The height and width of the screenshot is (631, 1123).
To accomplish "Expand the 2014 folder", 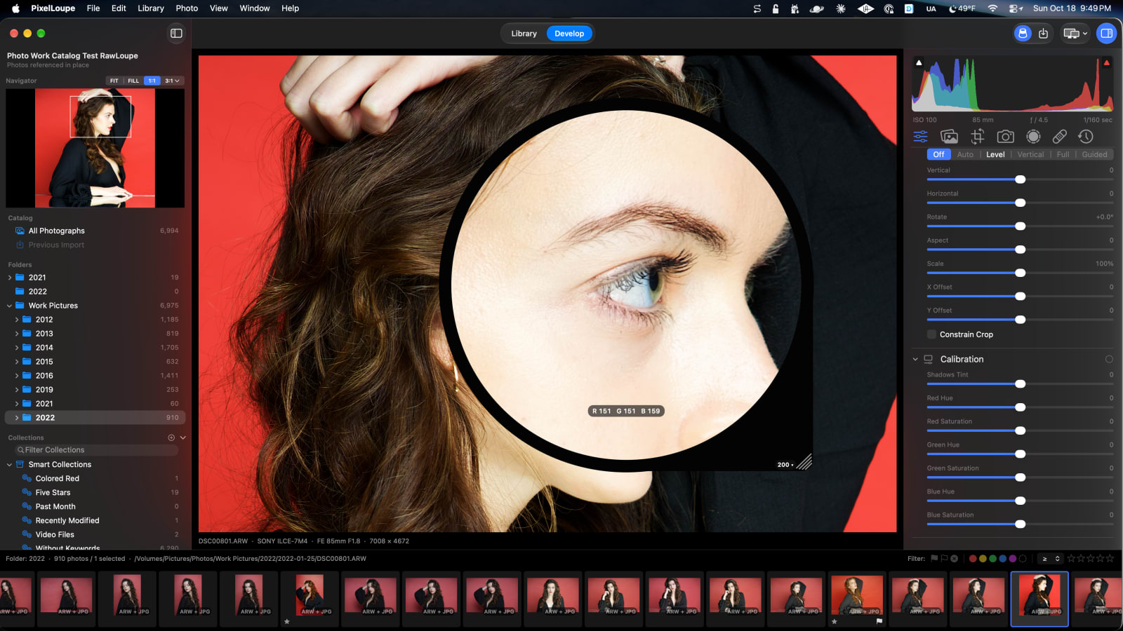I will pyautogui.click(x=17, y=348).
